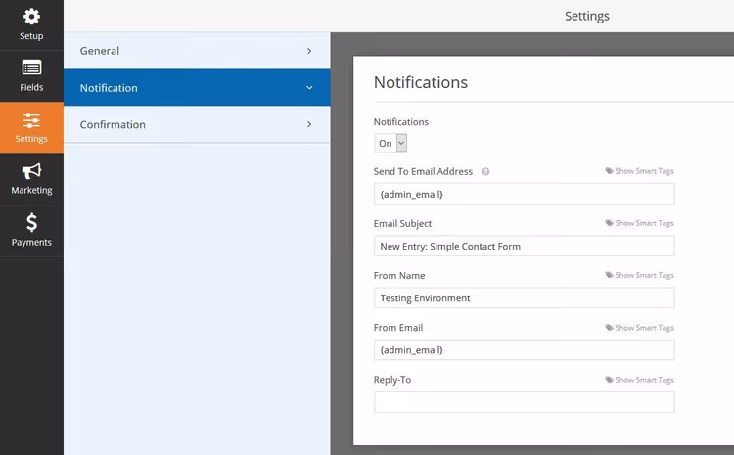Open the Fields list icon
This screenshot has height=455, width=734.
tap(31, 68)
